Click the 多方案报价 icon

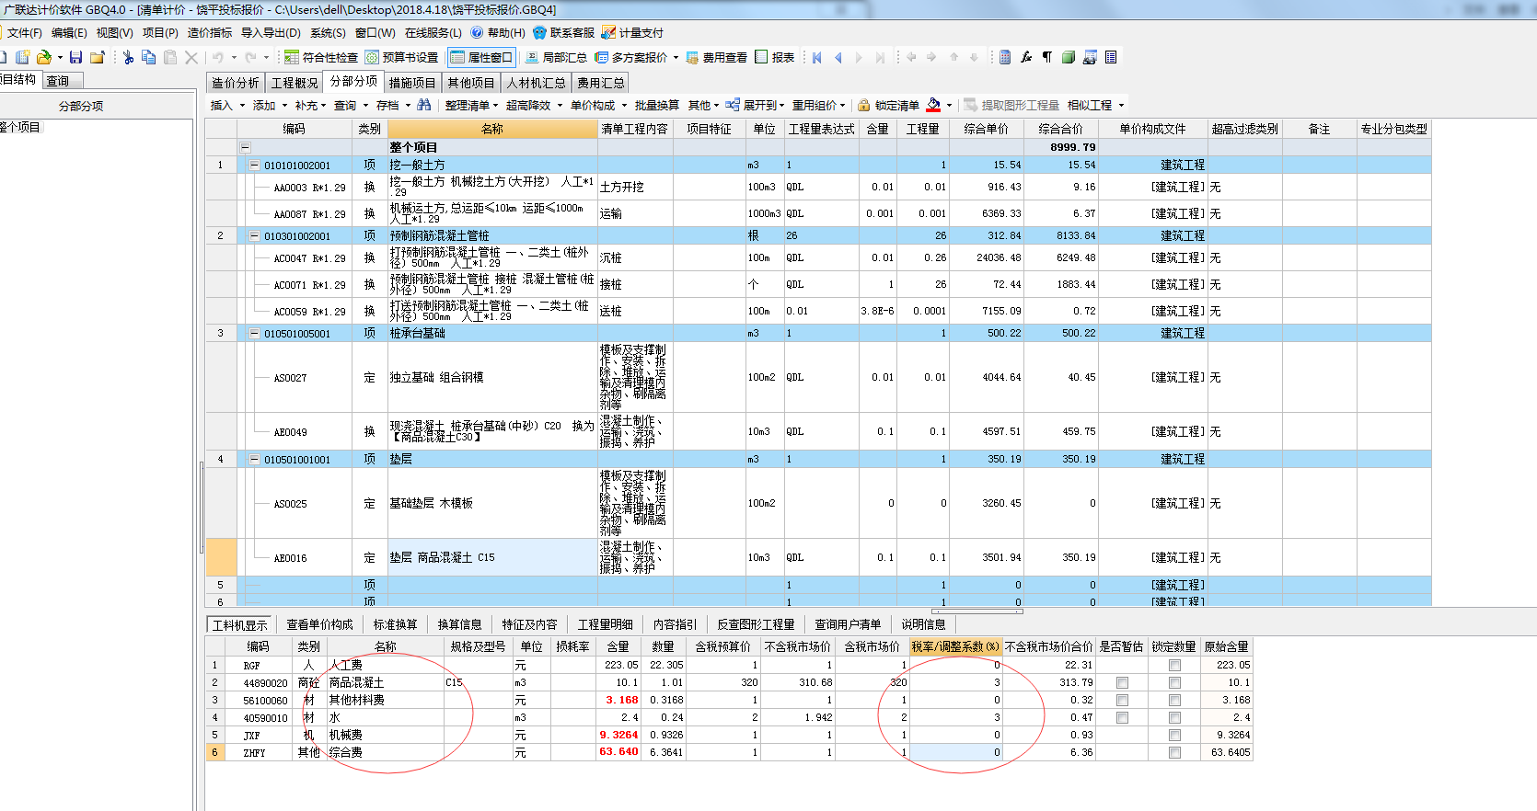[602, 57]
